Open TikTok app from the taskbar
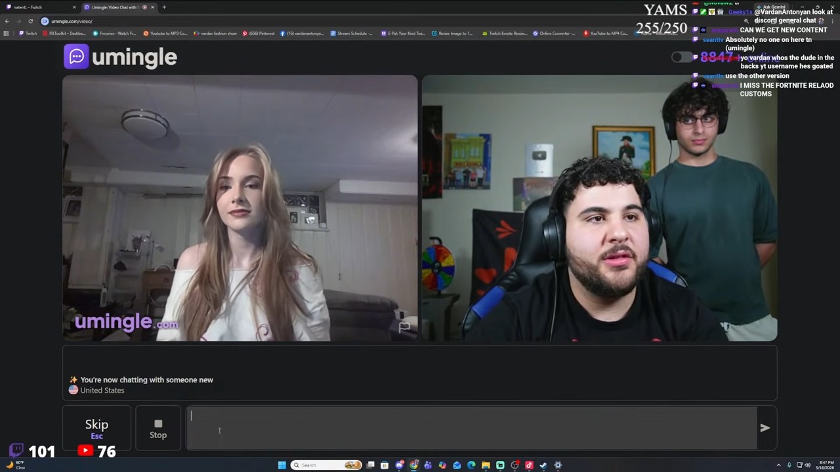 click(529, 465)
